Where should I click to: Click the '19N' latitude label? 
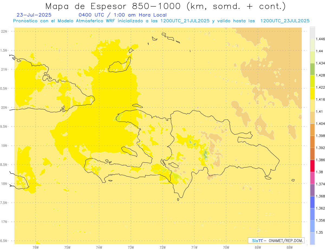click(4, 146)
